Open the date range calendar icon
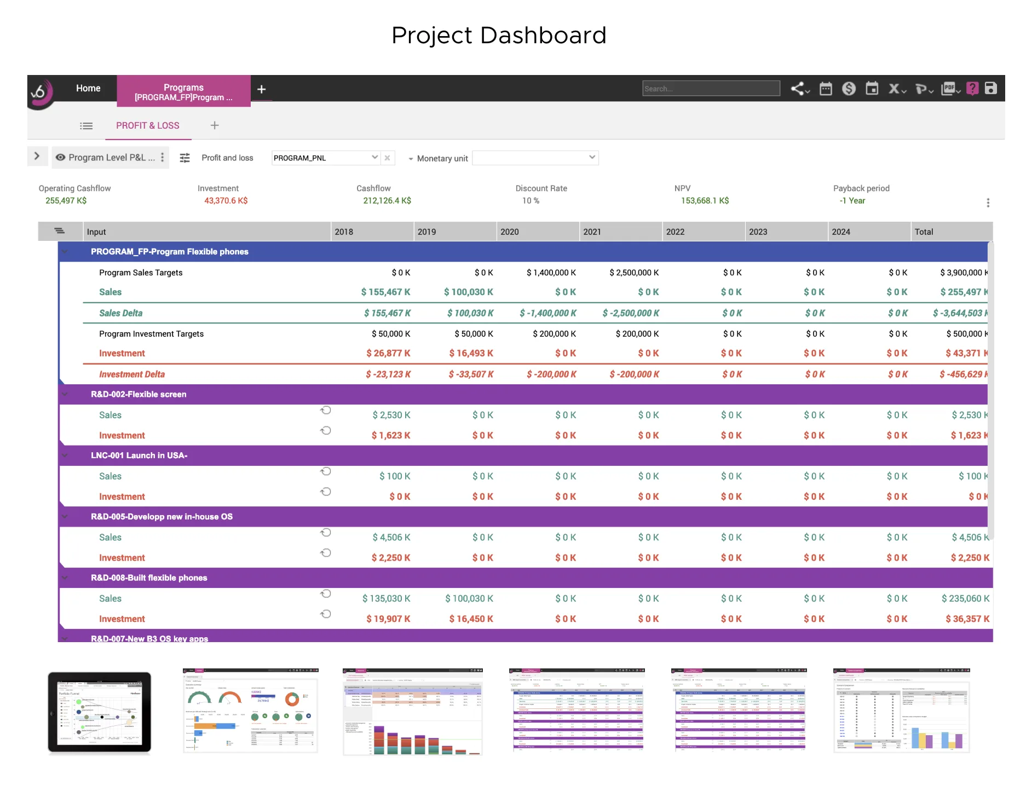Screen dimensions: 1026x785 click(x=826, y=89)
